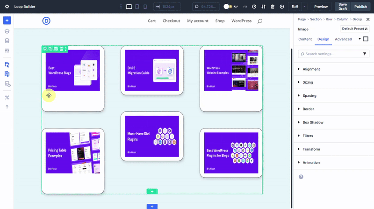This screenshot has width=374, height=209.
Task: Open the database icon in left sidebar
Action: [7, 41]
